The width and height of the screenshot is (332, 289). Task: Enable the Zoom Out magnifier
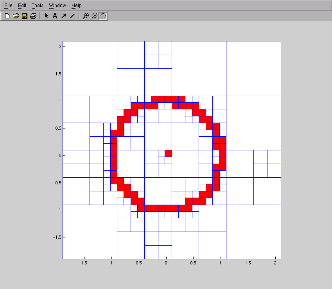(94, 16)
